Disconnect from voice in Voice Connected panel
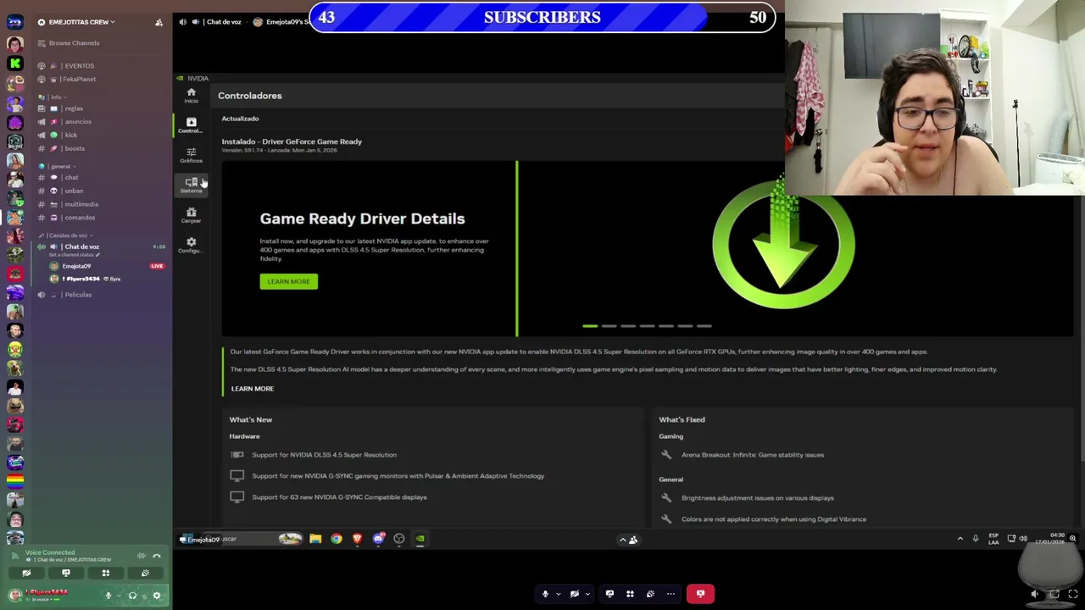The height and width of the screenshot is (610, 1085). [x=157, y=556]
